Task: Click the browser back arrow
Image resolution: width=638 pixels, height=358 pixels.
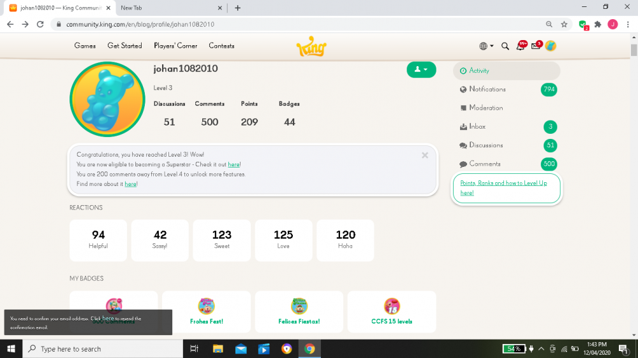Action: (x=10, y=24)
